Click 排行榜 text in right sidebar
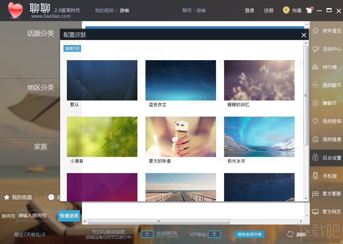Image resolution: width=343 pixels, height=244 pixels. tap(330, 67)
